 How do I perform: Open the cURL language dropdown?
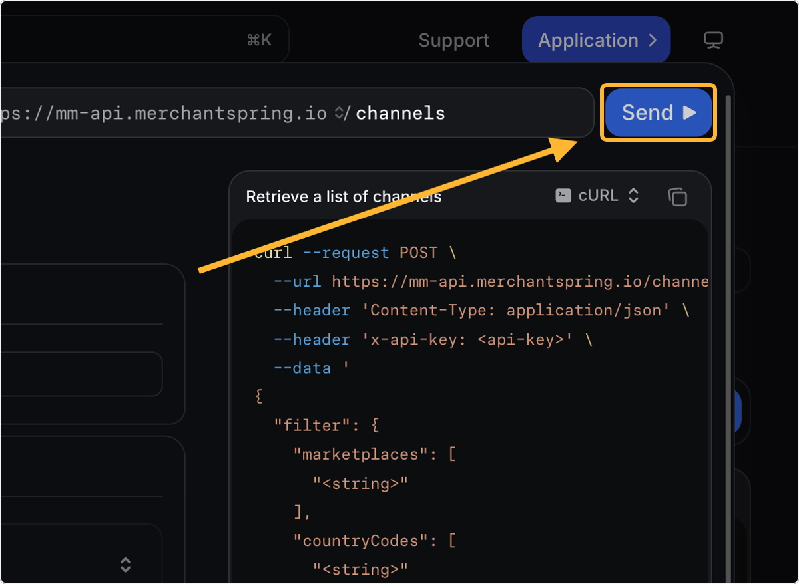[597, 196]
